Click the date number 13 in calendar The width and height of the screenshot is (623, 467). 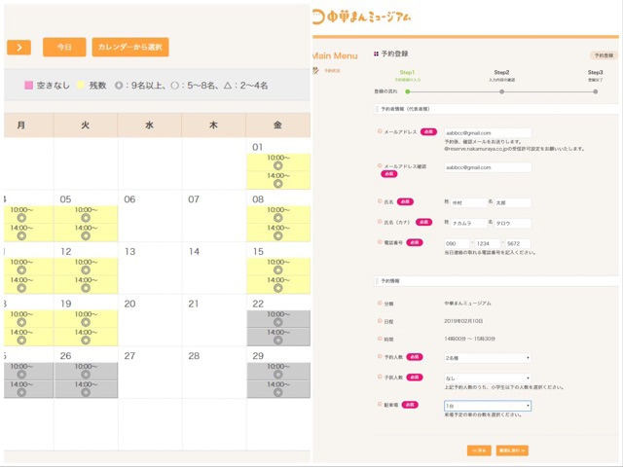point(129,252)
